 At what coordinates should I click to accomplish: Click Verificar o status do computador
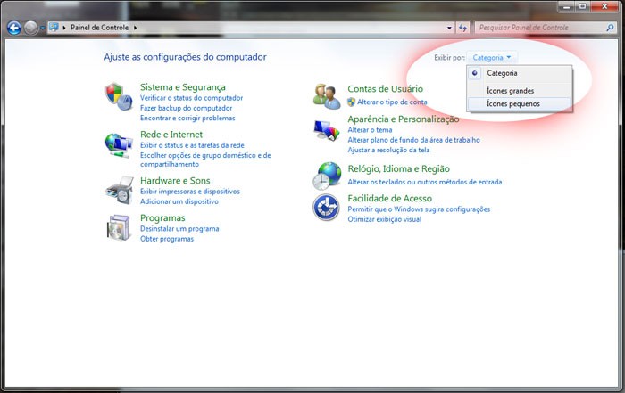point(191,98)
